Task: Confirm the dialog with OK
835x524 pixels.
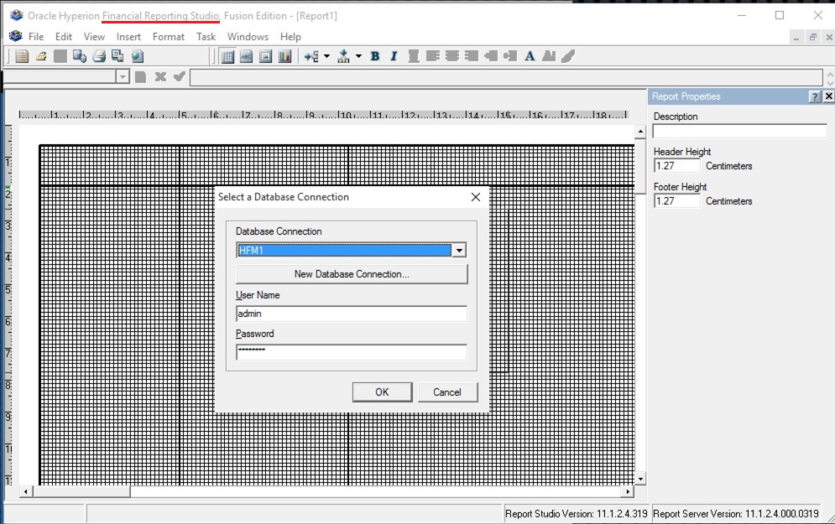Action: [x=382, y=392]
